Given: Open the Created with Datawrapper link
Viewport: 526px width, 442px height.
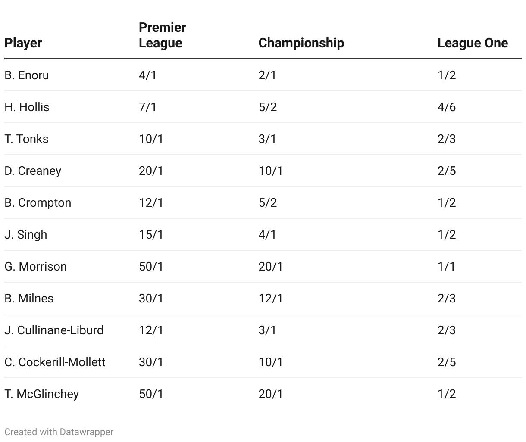Looking at the screenshot, I should point(59,432).
